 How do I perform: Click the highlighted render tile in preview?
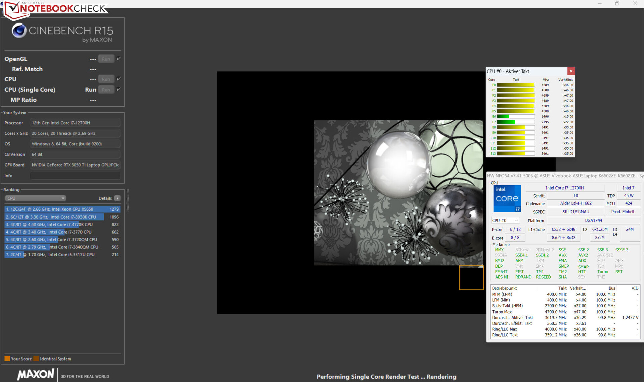point(471,277)
